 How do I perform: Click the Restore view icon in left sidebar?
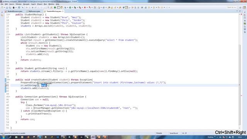tap(2, 12)
